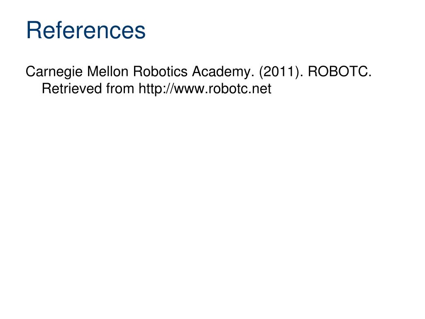Click the .net ending of the URL
This screenshot has width=425, height=319.
(261, 90)
